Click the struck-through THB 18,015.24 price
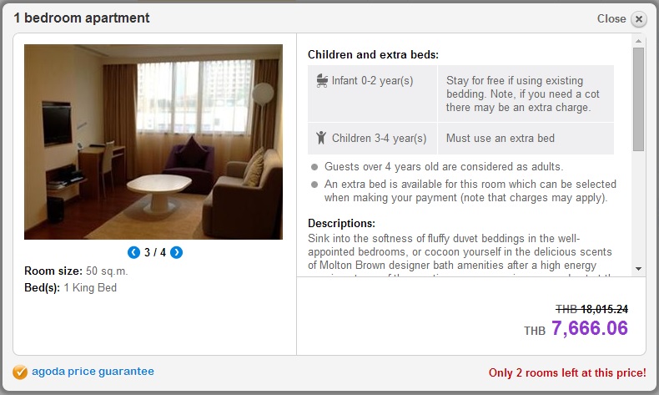The width and height of the screenshot is (659, 395). (x=591, y=309)
